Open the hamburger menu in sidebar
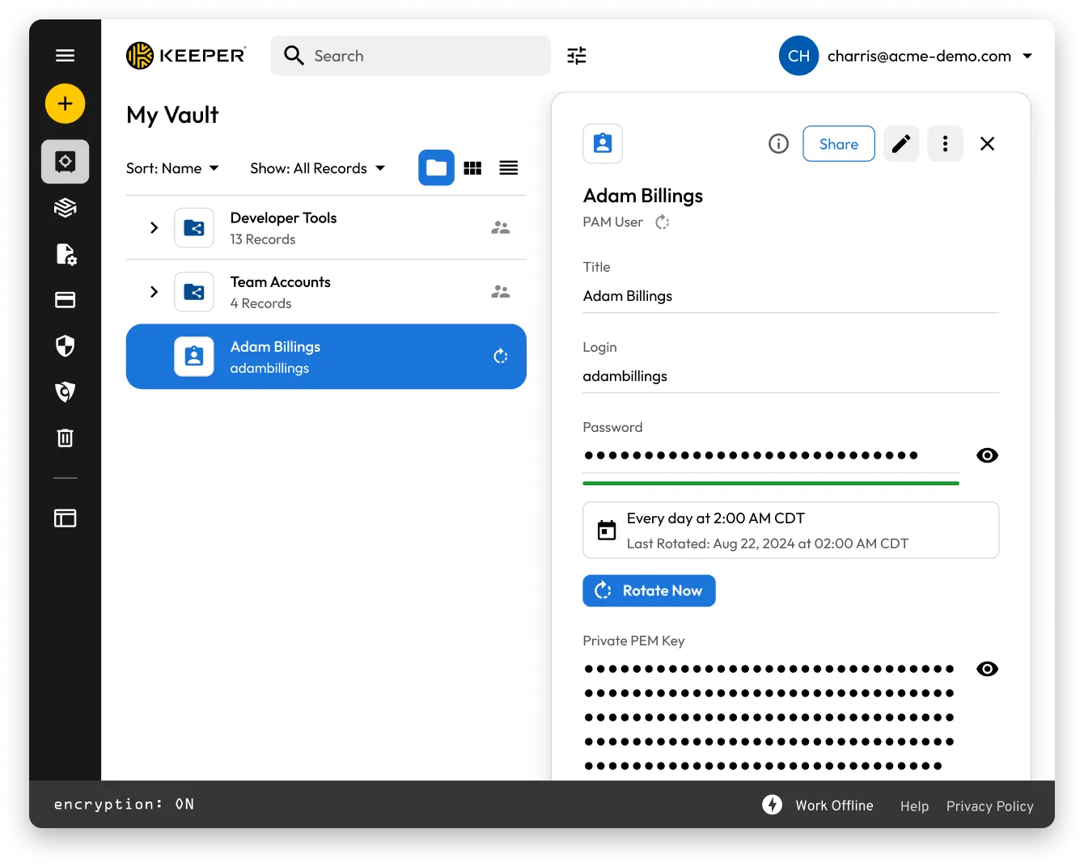This screenshot has height=867, width=1084. point(65,55)
